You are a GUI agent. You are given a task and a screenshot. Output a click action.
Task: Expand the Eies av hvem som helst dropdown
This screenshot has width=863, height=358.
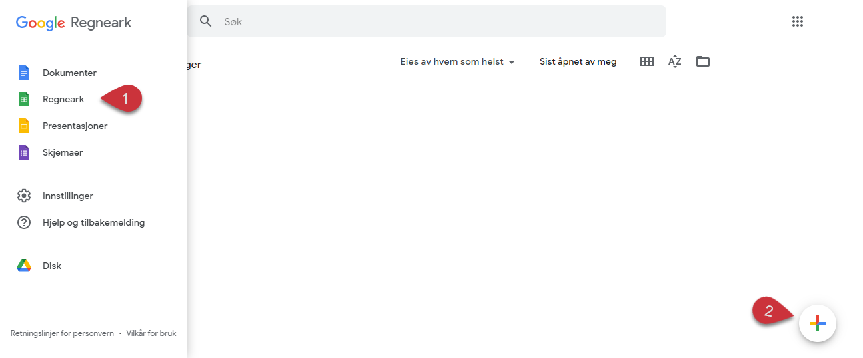(x=458, y=61)
